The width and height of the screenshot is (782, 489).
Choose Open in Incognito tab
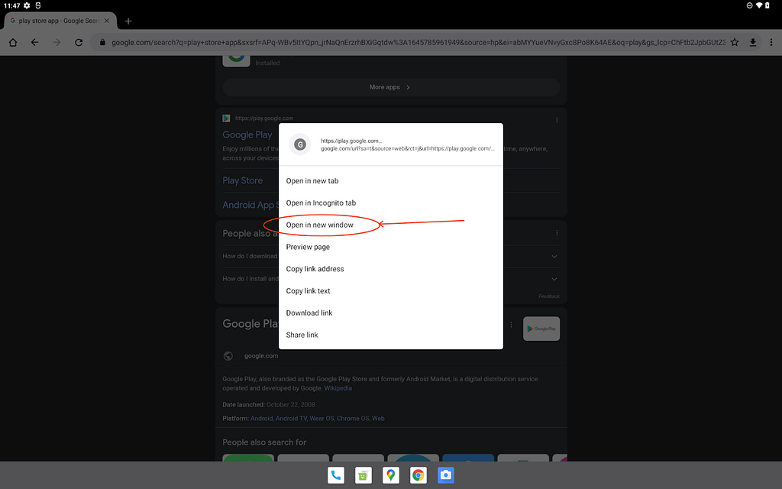click(390, 203)
